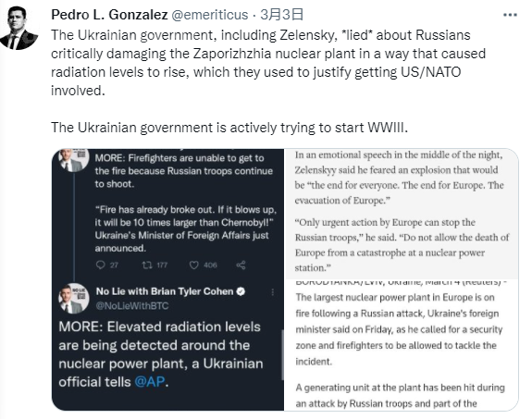The height and width of the screenshot is (419, 532).
Task: Click the Brian Tyler Cohen avatar in lower tweet
Action: pyautogui.click(x=73, y=298)
